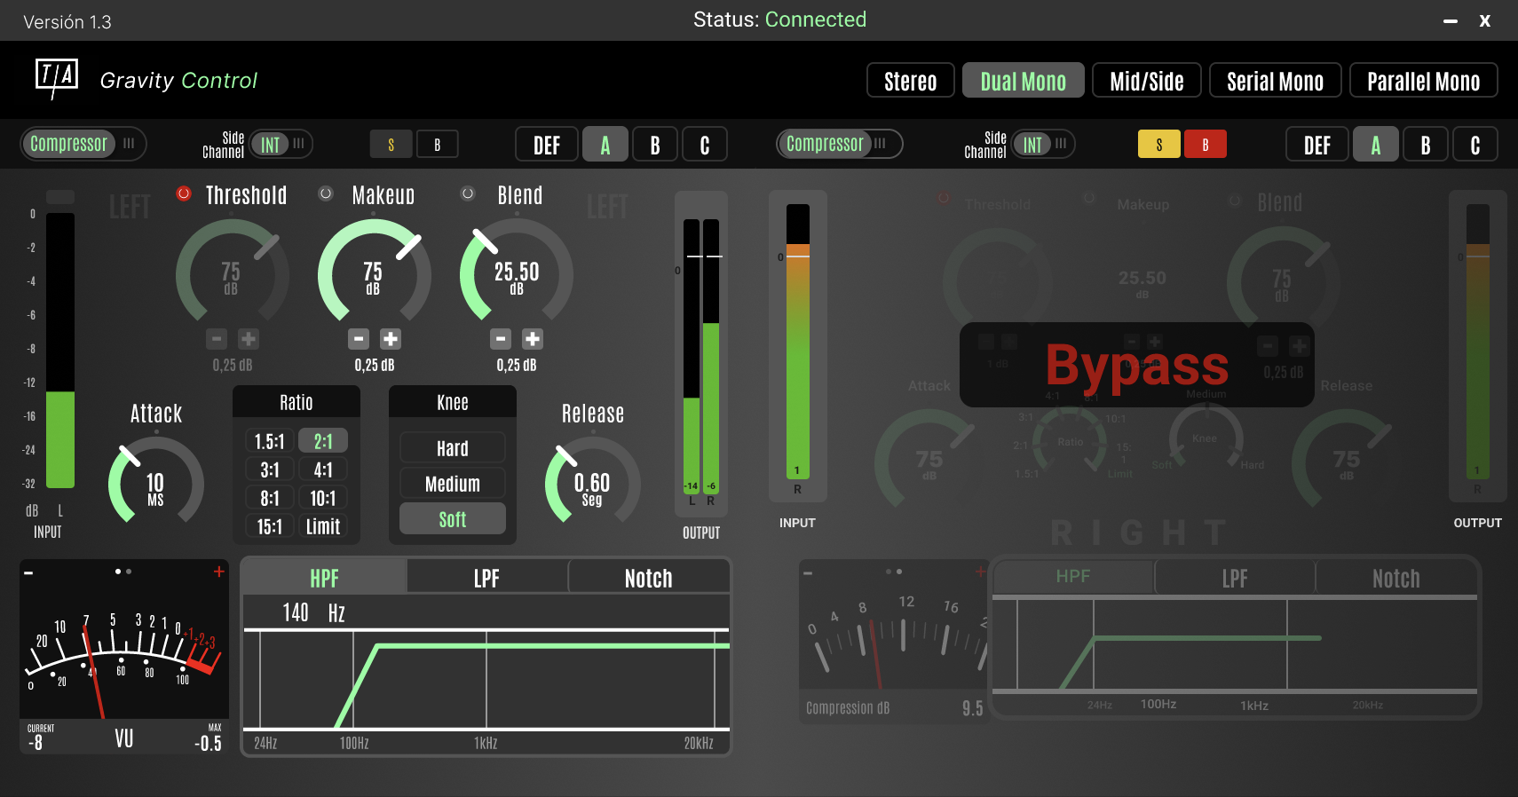The image size is (1518, 797).
Task: Load left DEF preset
Action: coord(547,145)
